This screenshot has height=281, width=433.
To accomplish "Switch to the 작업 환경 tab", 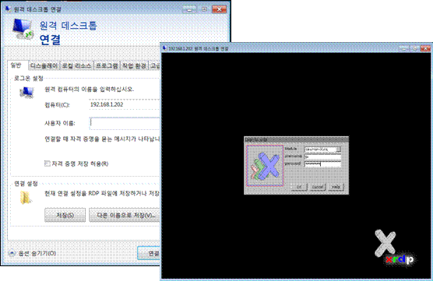I will coord(134,65).
